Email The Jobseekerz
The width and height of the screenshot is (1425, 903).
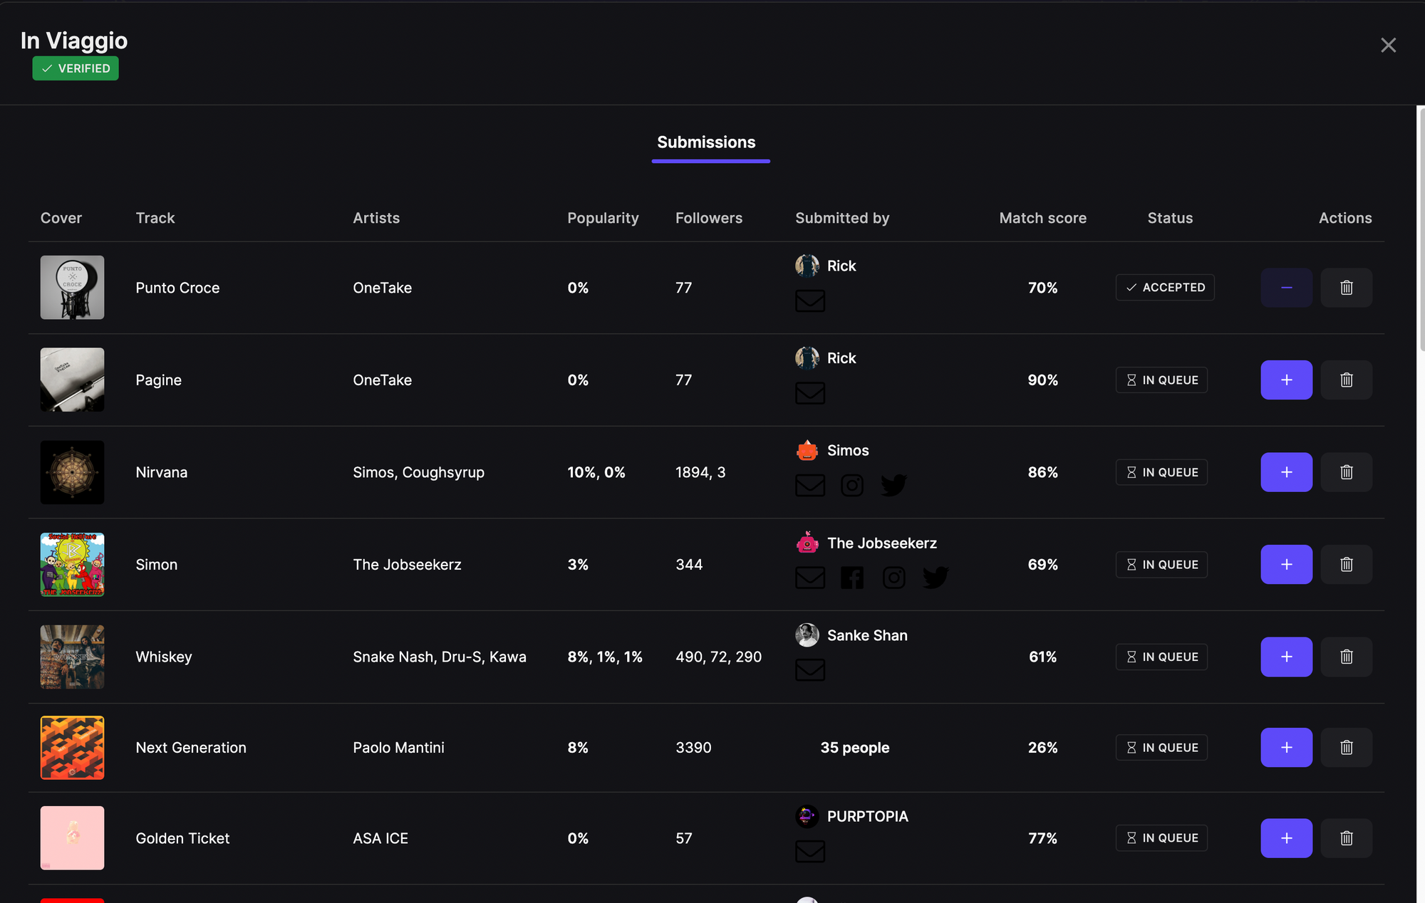[x=810, y=578]
